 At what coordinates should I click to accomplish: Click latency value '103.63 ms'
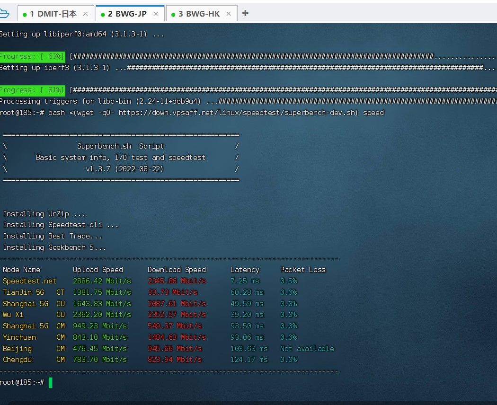coord(249,349)
